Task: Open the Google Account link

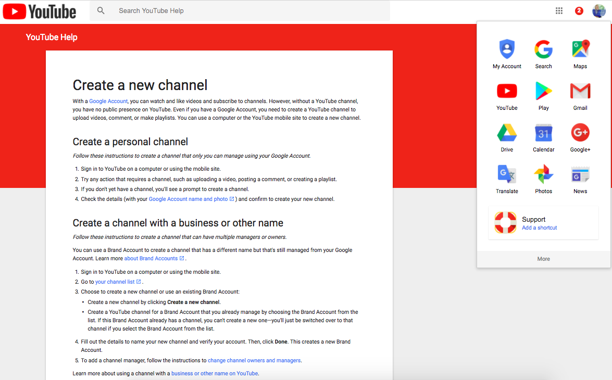Action: (108, 101)
